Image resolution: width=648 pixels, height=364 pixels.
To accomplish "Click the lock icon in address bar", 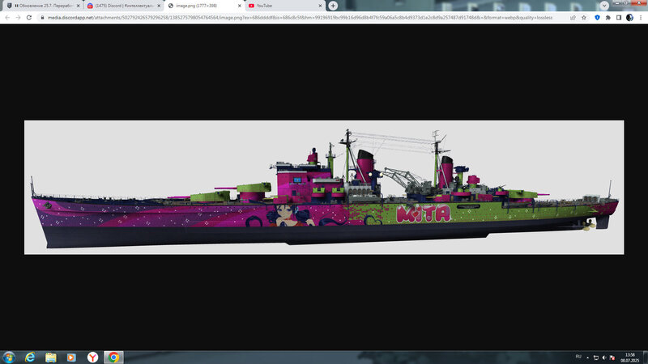I will click(42, 18).
